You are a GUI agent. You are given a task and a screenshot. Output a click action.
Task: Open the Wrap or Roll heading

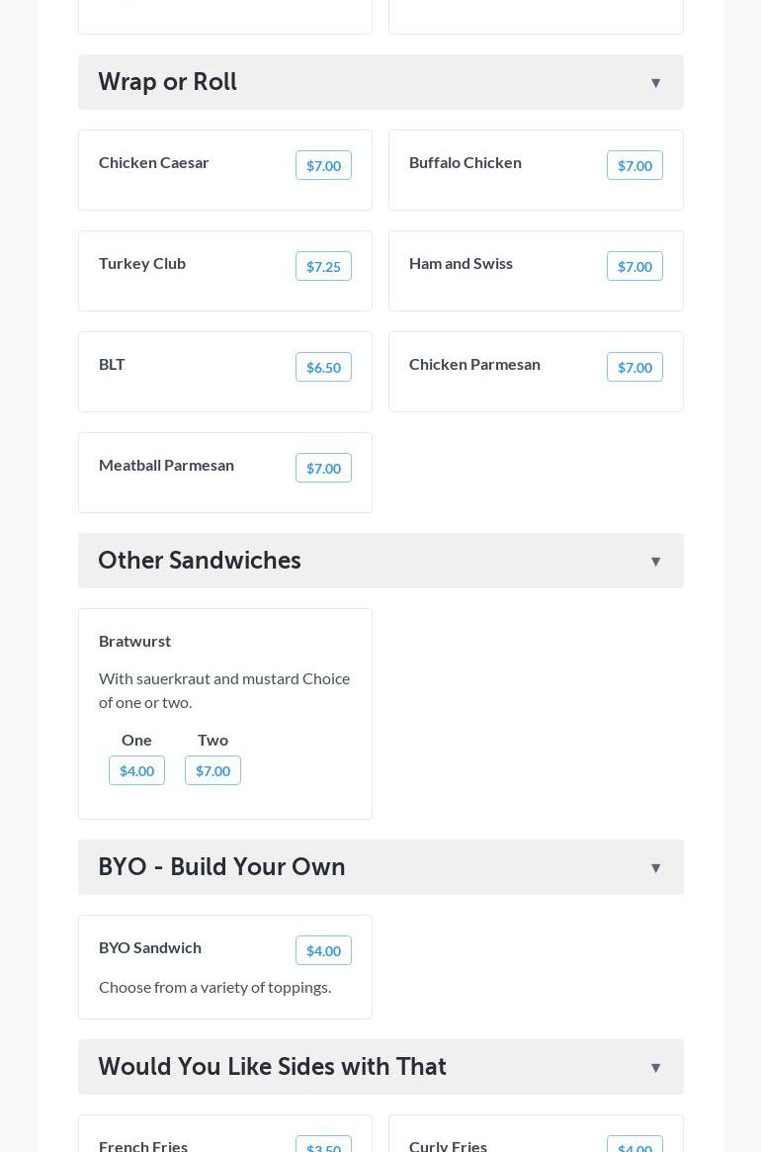coord(168,82)
